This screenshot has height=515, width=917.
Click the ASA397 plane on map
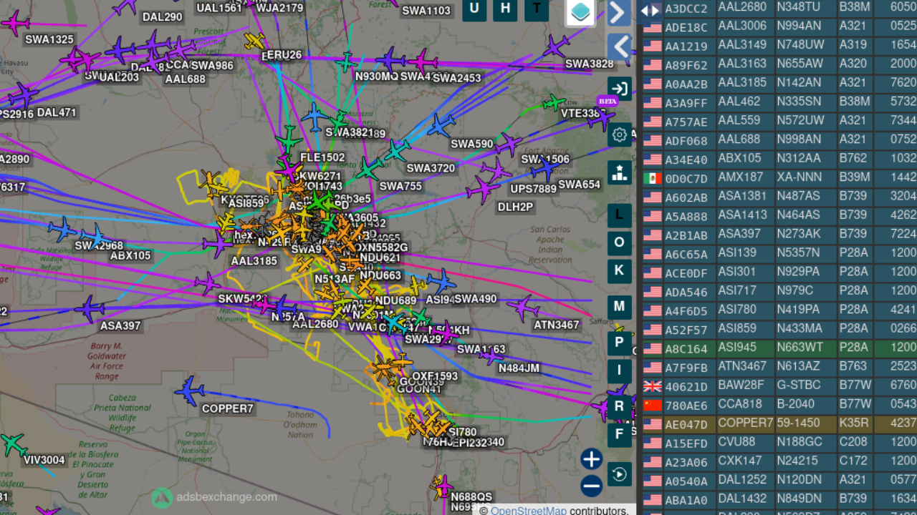pos(90,309)
